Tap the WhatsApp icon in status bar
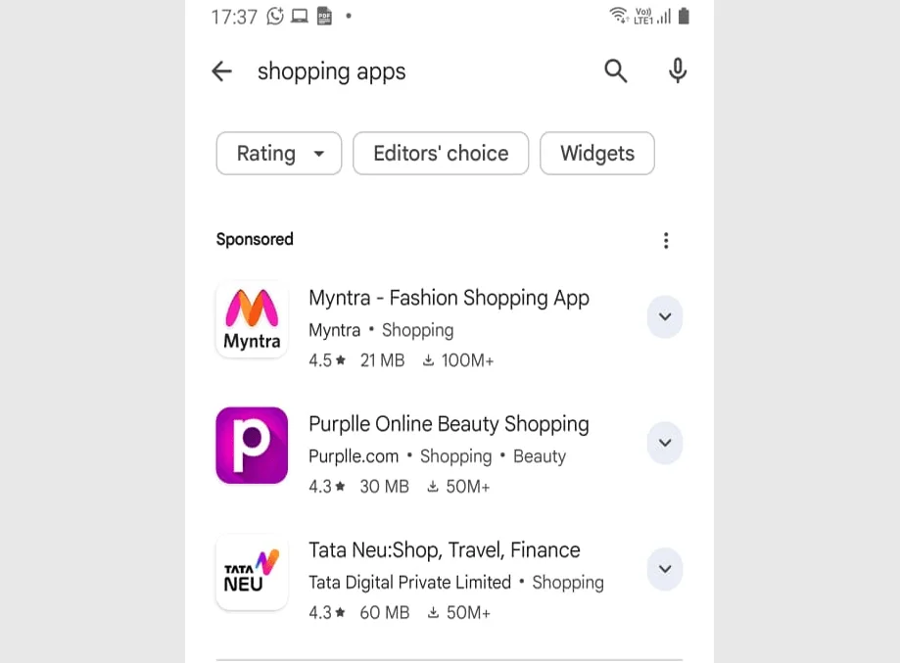 tap(275, 16)
